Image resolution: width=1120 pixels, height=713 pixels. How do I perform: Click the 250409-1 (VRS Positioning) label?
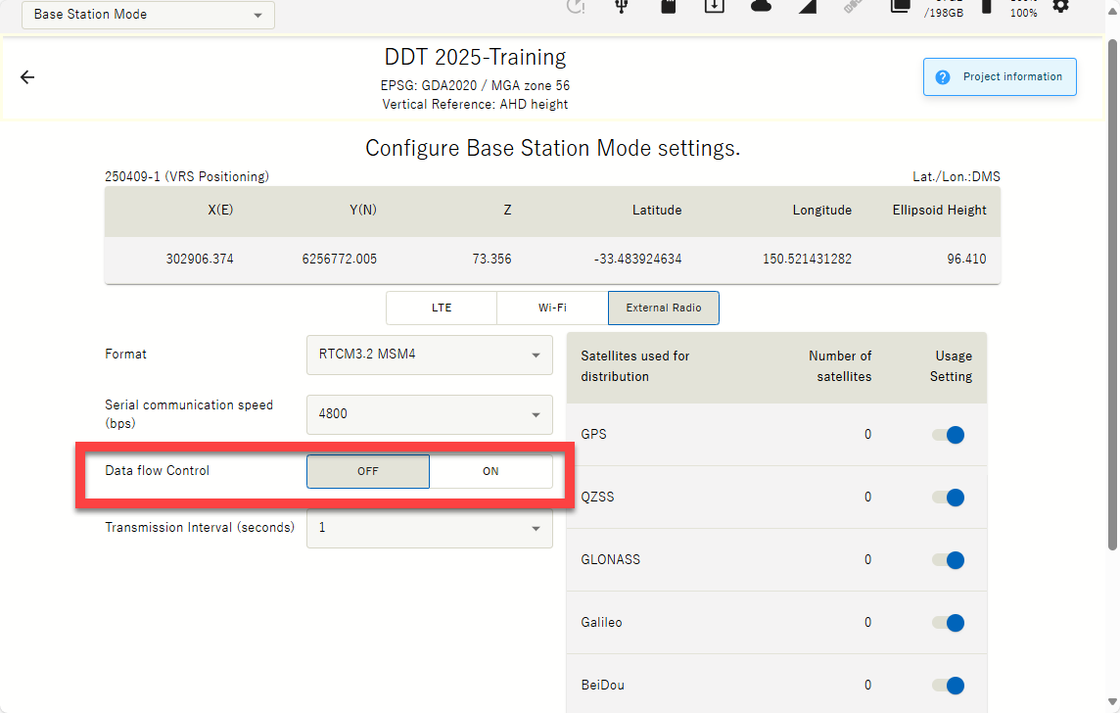(187, 176)
